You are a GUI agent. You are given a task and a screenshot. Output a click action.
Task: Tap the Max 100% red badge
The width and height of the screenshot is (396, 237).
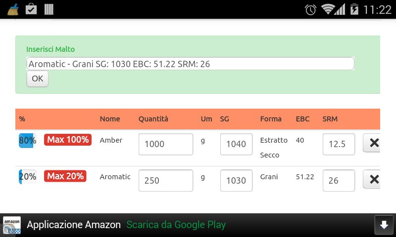coord(68,140)
